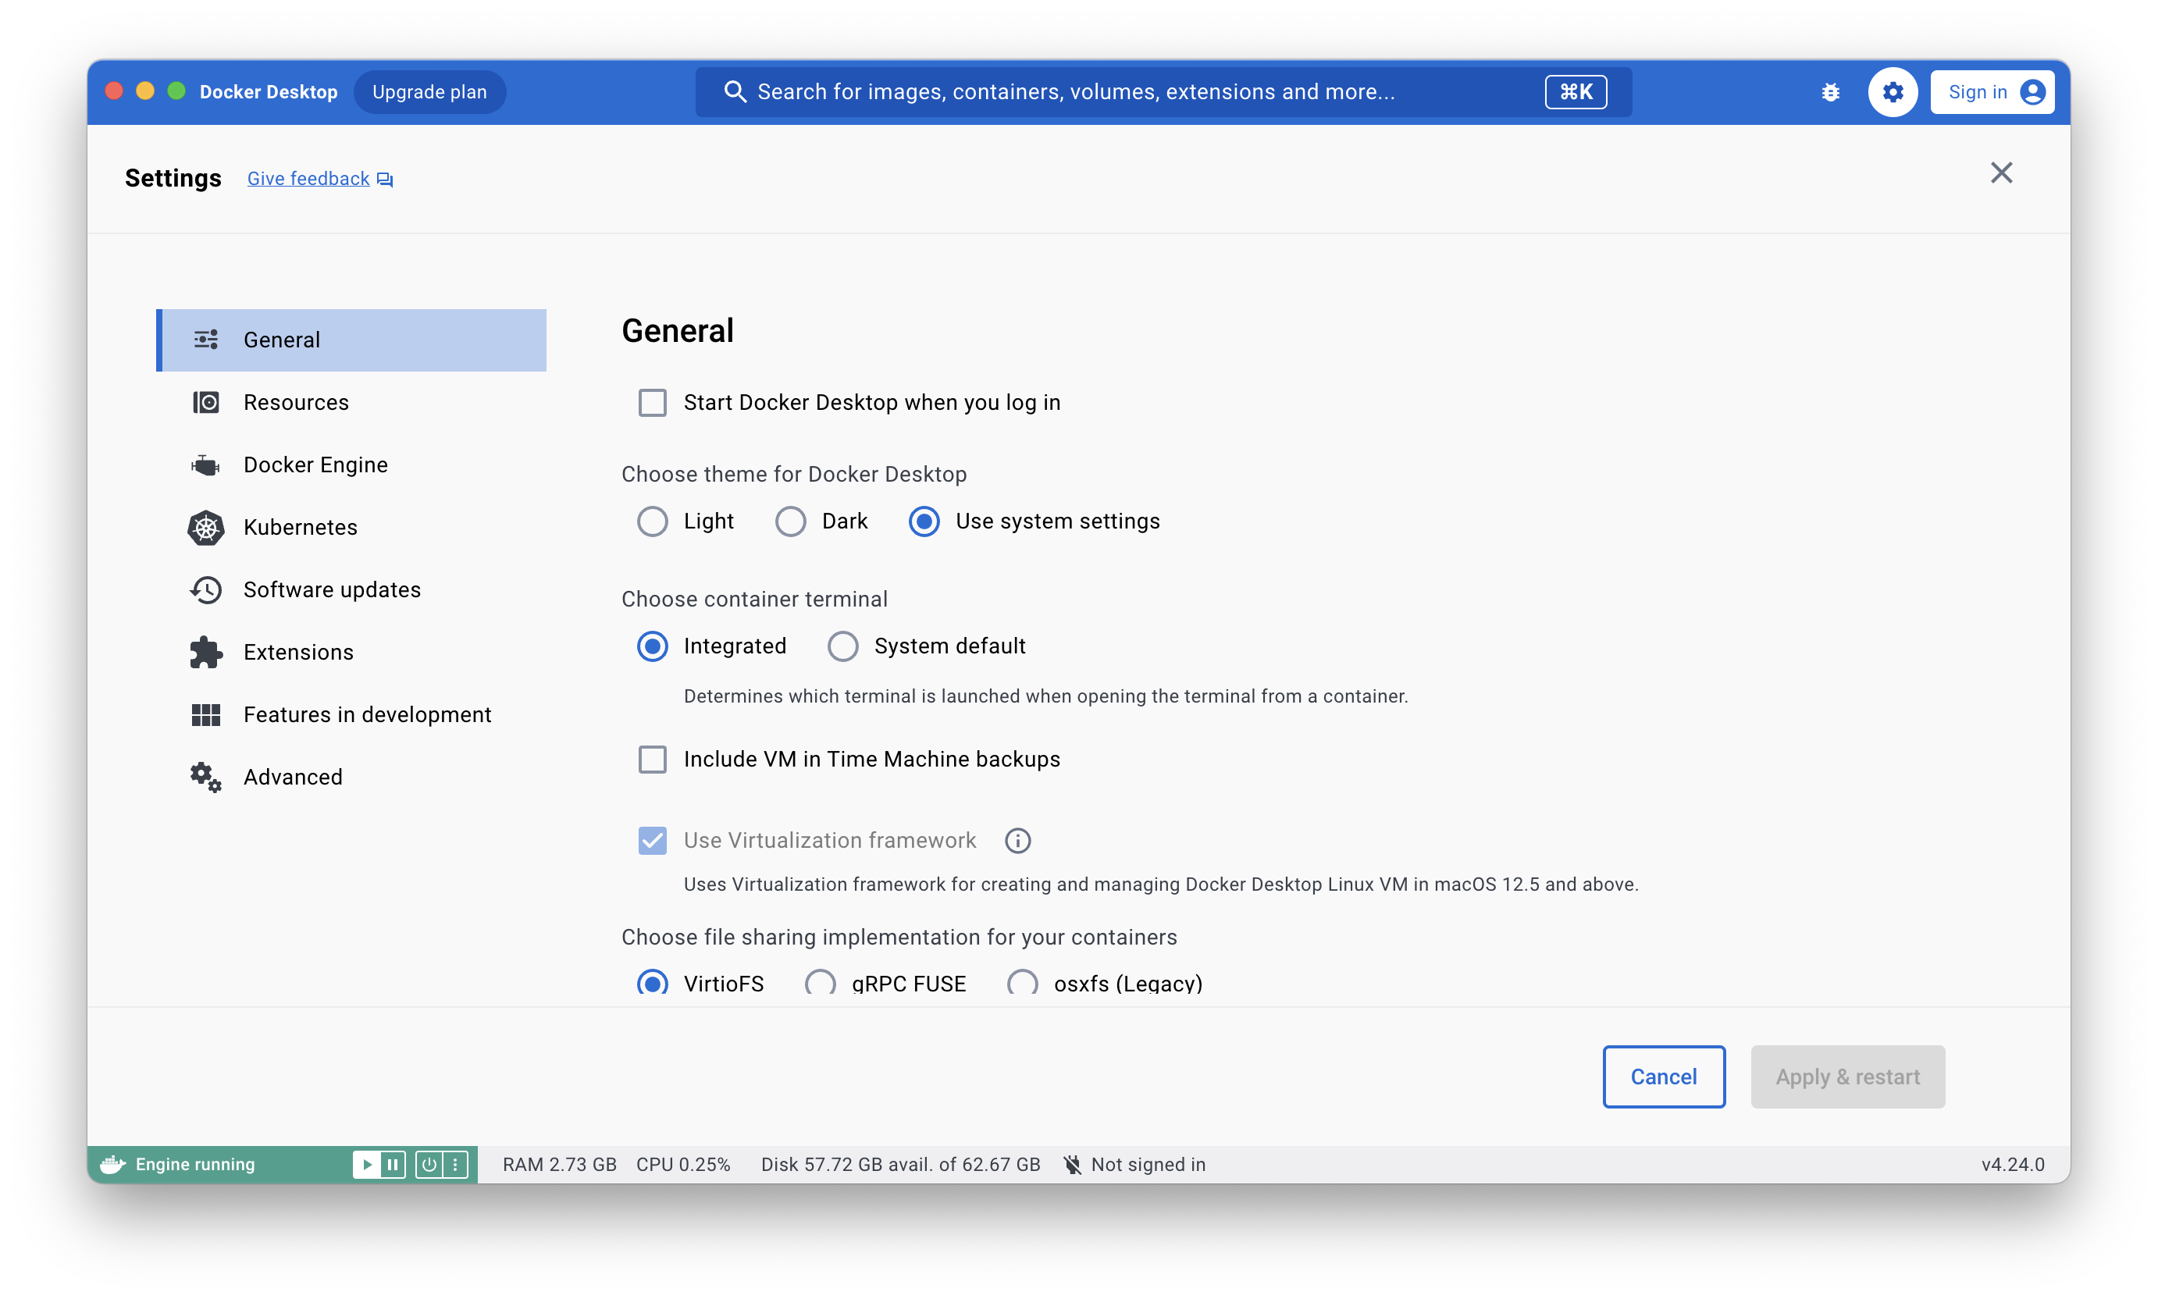The image size is (2158, 1299).
Task: Click the engine play button in the status bar
Action: pos(367,1164)
